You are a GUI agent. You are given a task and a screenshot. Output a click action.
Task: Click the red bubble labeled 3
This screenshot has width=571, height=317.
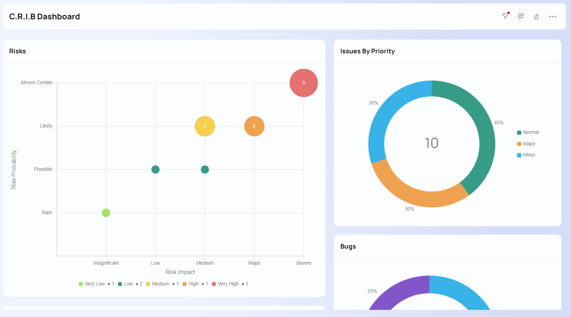(304, 83)
